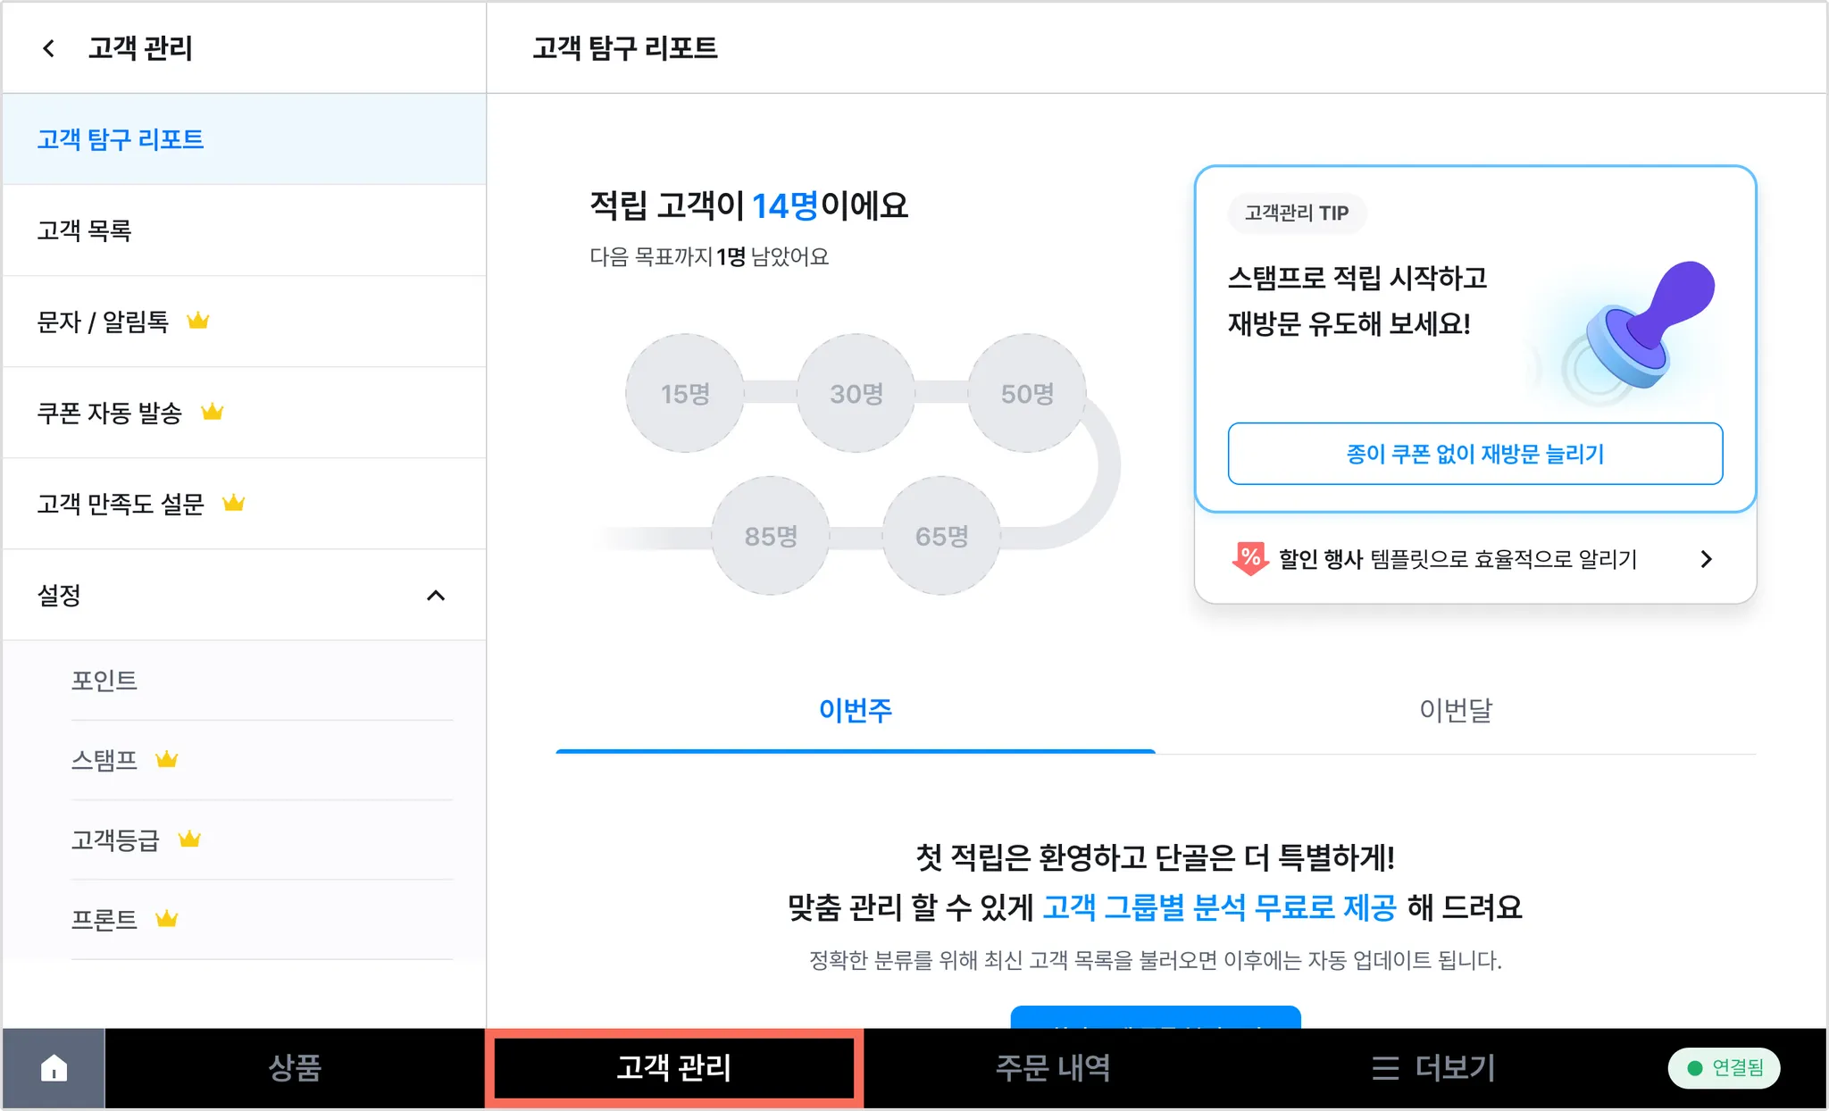Open 포인트 settings item
Viewport: 1829px width, 1111px height.
pyautogui.click(x=104, y=681)
